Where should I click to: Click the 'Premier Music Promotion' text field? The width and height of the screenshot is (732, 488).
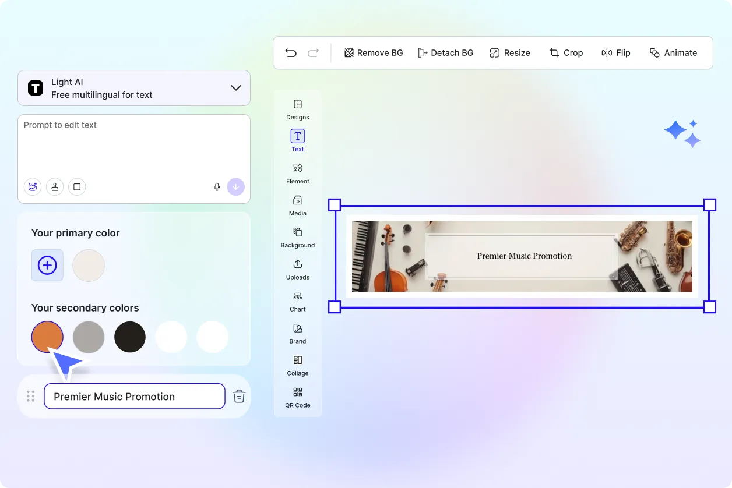pos(135,397)
